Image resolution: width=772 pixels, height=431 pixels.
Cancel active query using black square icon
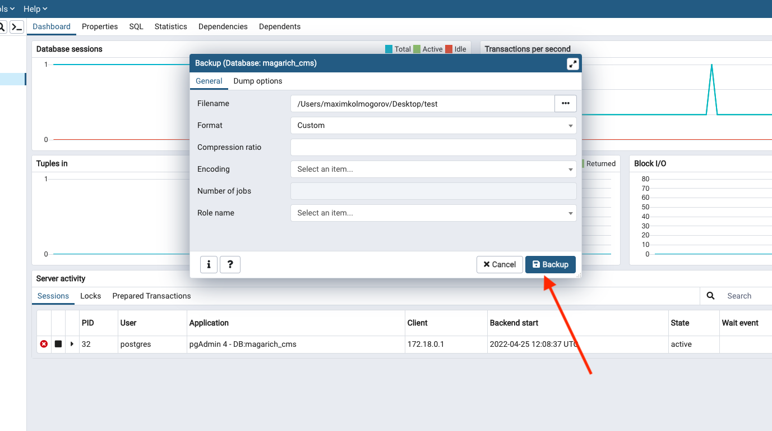pyautogui.click(x=58, y=344)
